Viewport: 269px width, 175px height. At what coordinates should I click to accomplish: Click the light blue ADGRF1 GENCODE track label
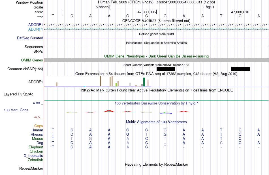pos(35,29)
